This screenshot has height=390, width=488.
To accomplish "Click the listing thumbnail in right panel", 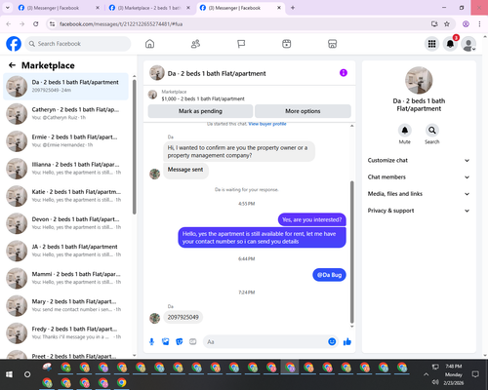I will click(419, 80).
